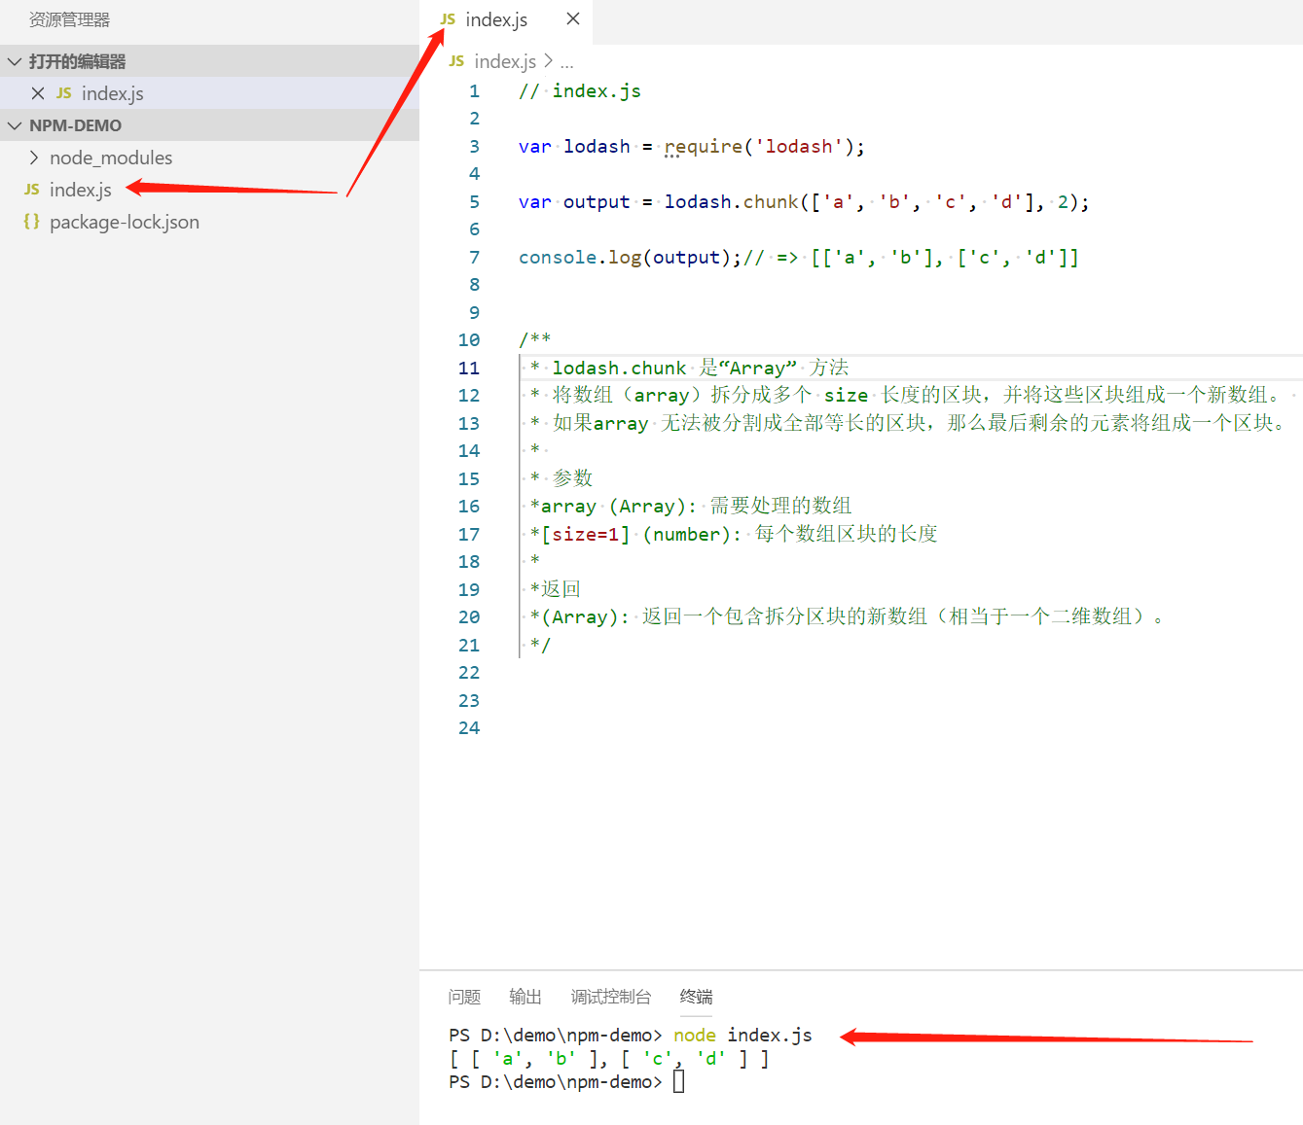Click JS icon in open editors row
1303x1125 pixels.
tap(63, 93)
